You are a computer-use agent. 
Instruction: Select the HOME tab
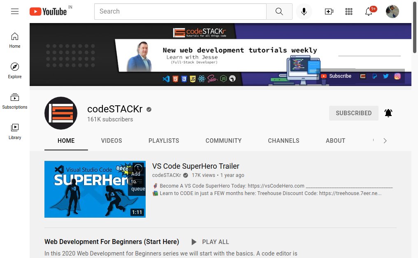pos(66,141)
